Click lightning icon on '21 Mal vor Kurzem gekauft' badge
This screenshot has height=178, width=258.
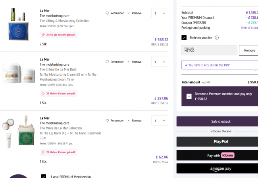(x=43, y=35)
